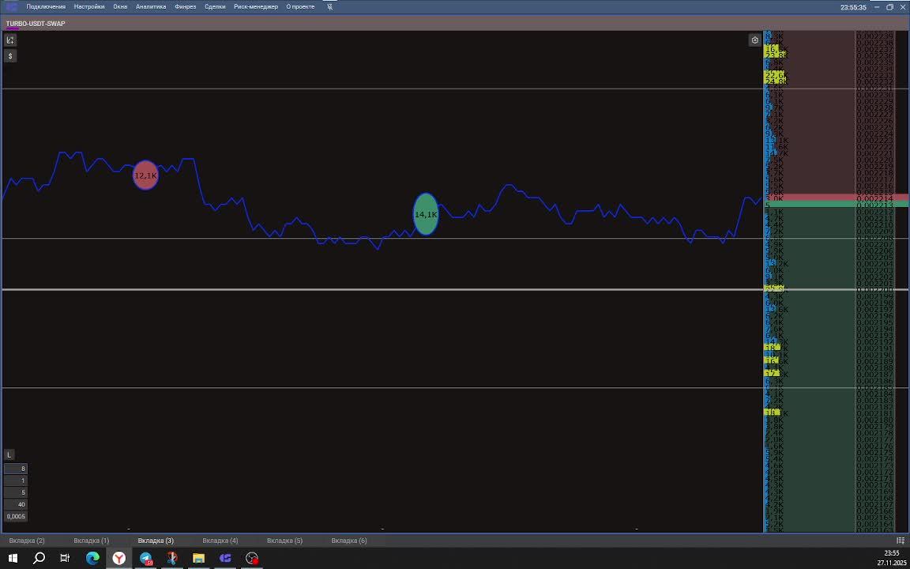Click the yellow 23,8K volume level
910x569 pixels.
(776, 55)
